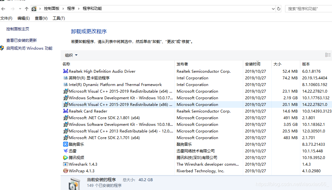Open 控制面板主页 link

(18, 29)
